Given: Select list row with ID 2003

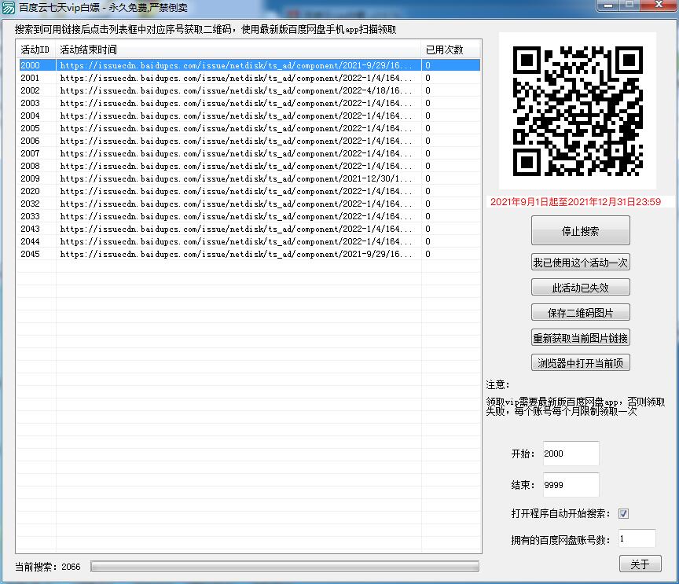Looking at the screenshot, I should tap(249, 103).
